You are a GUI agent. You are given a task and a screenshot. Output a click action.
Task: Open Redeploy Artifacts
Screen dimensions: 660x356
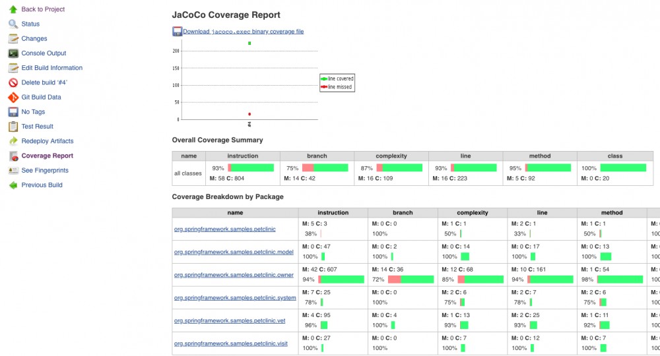(48, 141)
